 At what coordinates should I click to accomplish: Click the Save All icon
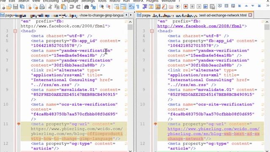[x=22, y=7]
